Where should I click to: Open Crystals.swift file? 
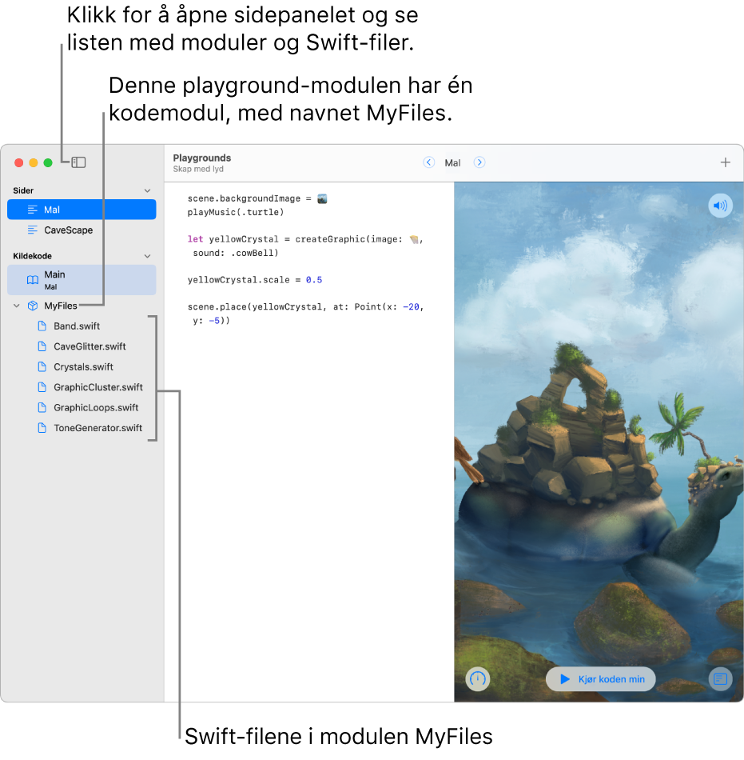[83, 367]
